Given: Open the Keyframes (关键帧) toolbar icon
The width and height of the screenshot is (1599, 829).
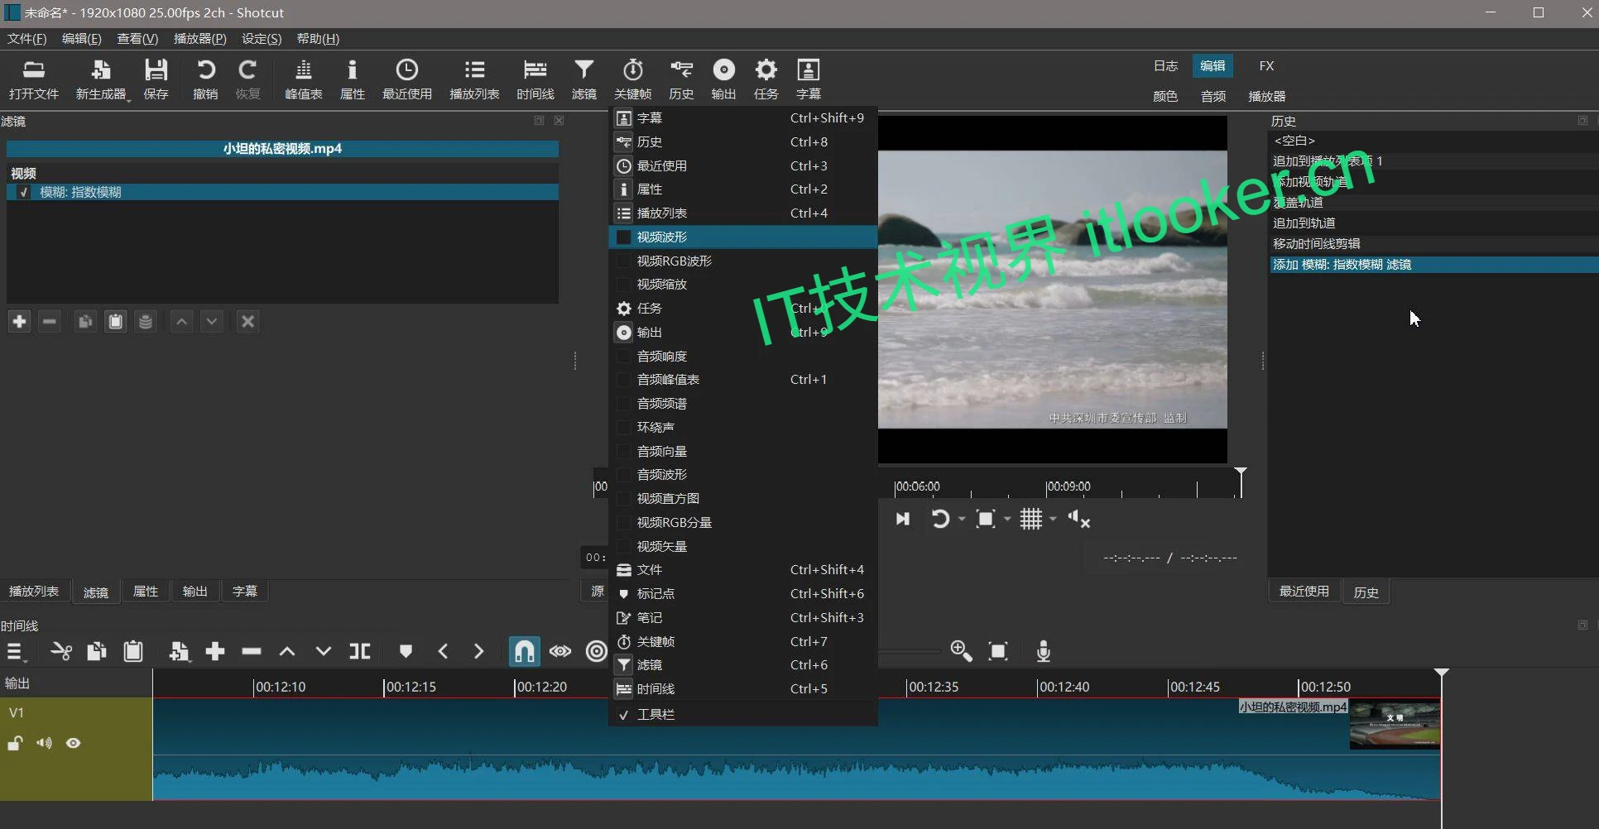Looking at the screenshot, I should click(x=632, y=79).
